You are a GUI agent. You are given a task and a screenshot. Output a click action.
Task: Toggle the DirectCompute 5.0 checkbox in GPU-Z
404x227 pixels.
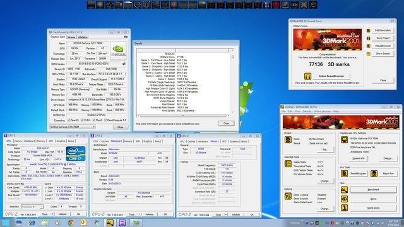(105, 120)
